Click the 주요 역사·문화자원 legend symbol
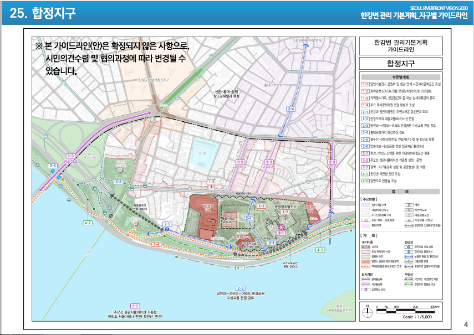The width and height of the screenshot is (474, 335). click(x=366, y=220)
